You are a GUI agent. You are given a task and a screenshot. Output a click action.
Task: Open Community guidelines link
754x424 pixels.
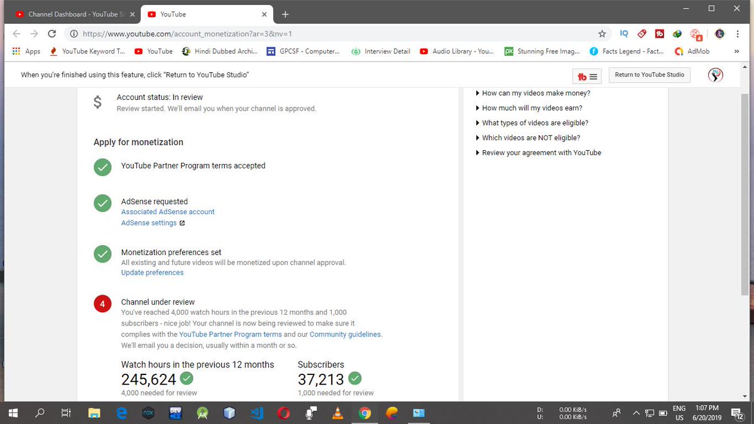(345, 334)
